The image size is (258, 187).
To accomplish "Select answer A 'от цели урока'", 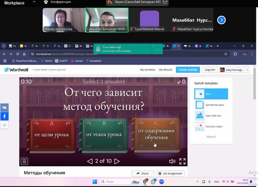I will [52, 134].
